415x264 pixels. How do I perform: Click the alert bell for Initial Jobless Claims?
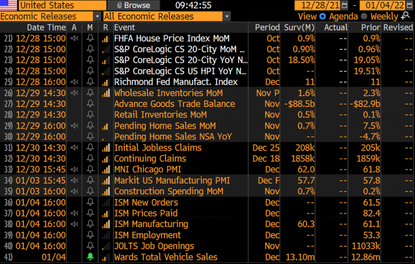pyautogui.click(x=90, y=147)
